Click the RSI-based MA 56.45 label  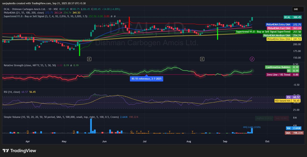[x=288, y=101]
